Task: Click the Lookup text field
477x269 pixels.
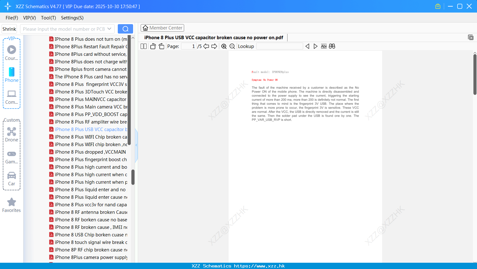Action: click(x=279, y=46)
